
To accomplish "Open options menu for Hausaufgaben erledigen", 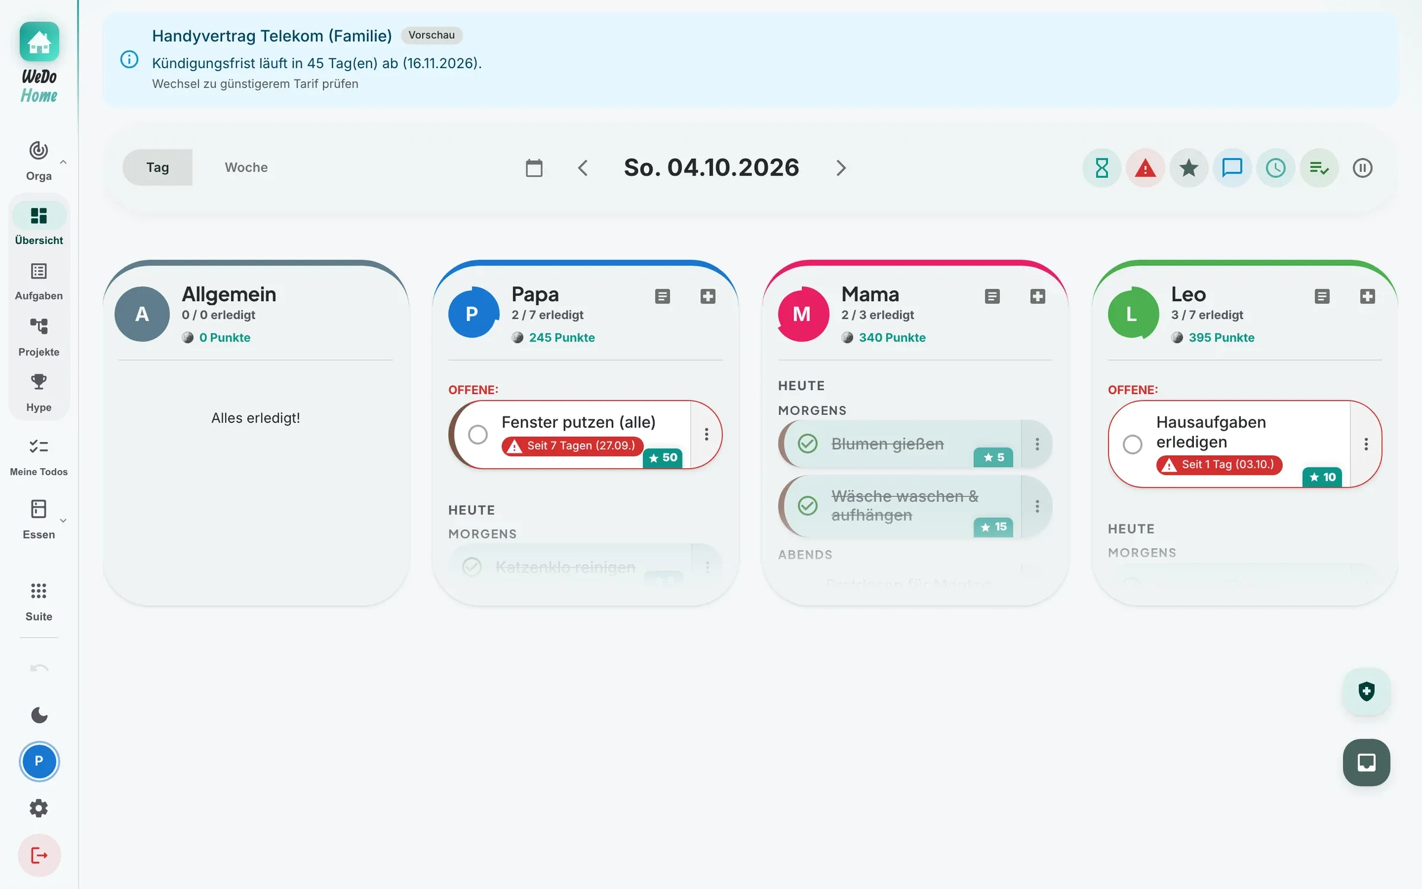I will pos(1366,444).
